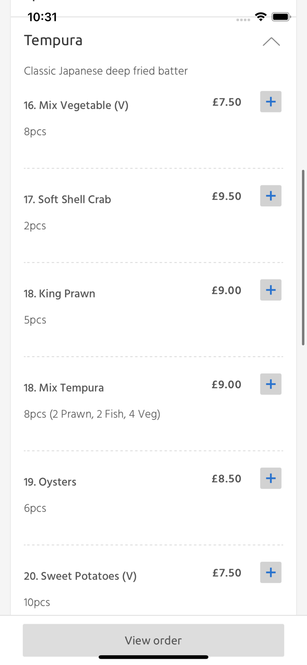Viewport: 307px width, 665px height.
Task: Expand item details for Mix Tempura
Action: 63,387
